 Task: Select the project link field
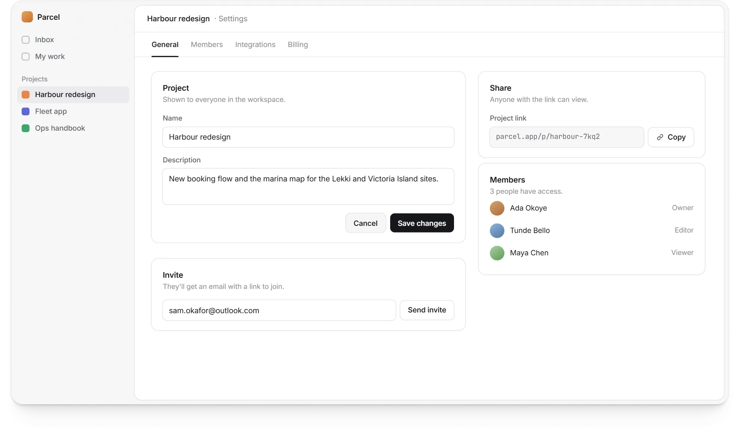tap(567, 137)
